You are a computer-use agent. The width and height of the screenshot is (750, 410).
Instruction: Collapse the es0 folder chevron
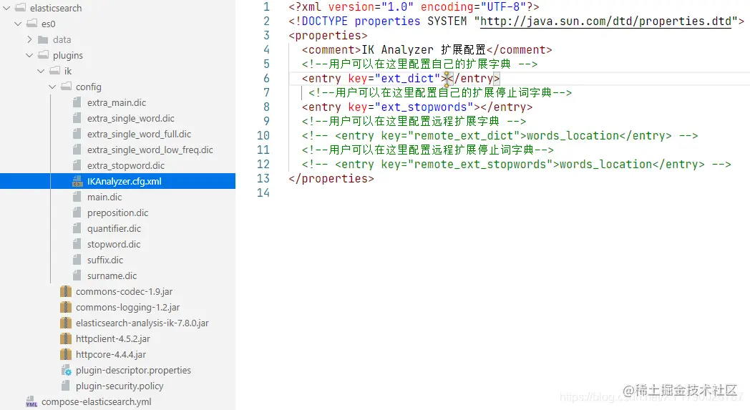point(18,24)
